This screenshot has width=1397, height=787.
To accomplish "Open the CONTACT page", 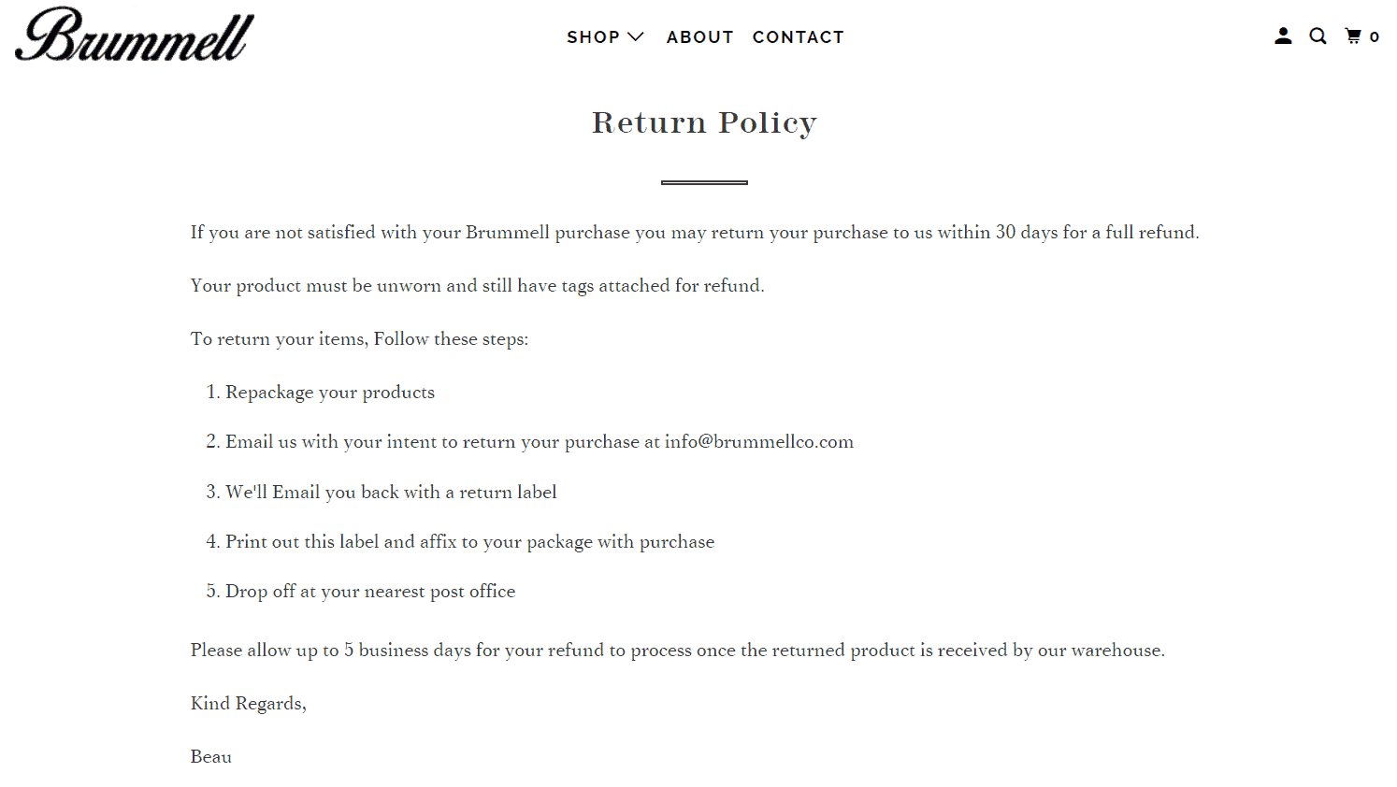I will (x=798, y=37).
